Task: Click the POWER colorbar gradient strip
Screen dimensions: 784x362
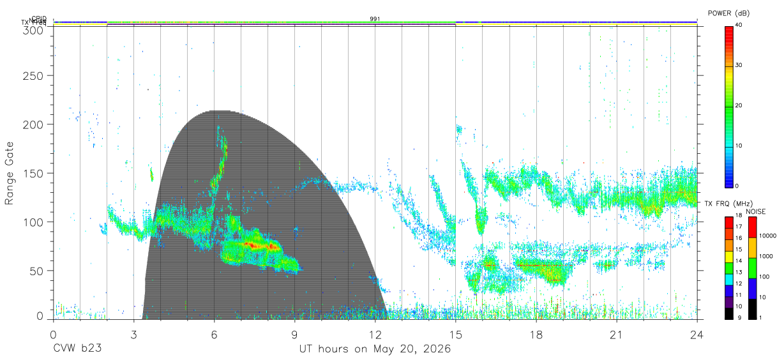Action: click(728, 106)
